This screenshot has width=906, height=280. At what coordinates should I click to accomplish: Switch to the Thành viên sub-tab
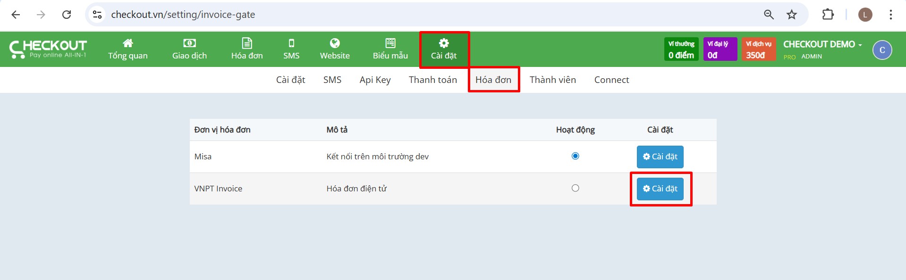click(x=553, y=80)
